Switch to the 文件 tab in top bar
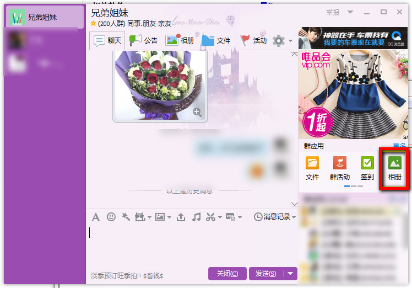Screen dimensions: 412x288 216,40
